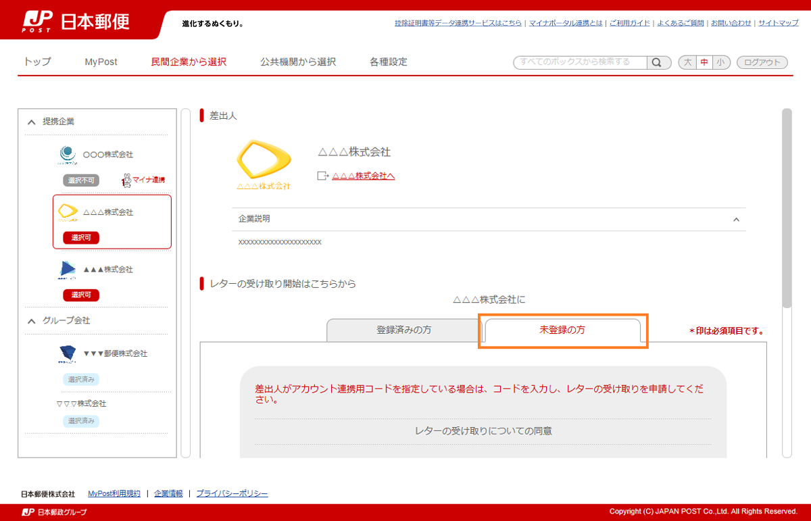
Task: Open the ご利用ガイド link
Action: [630, 23]
